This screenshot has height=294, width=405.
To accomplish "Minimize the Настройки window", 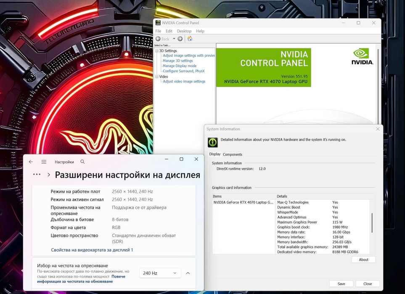I will point(167,159).
